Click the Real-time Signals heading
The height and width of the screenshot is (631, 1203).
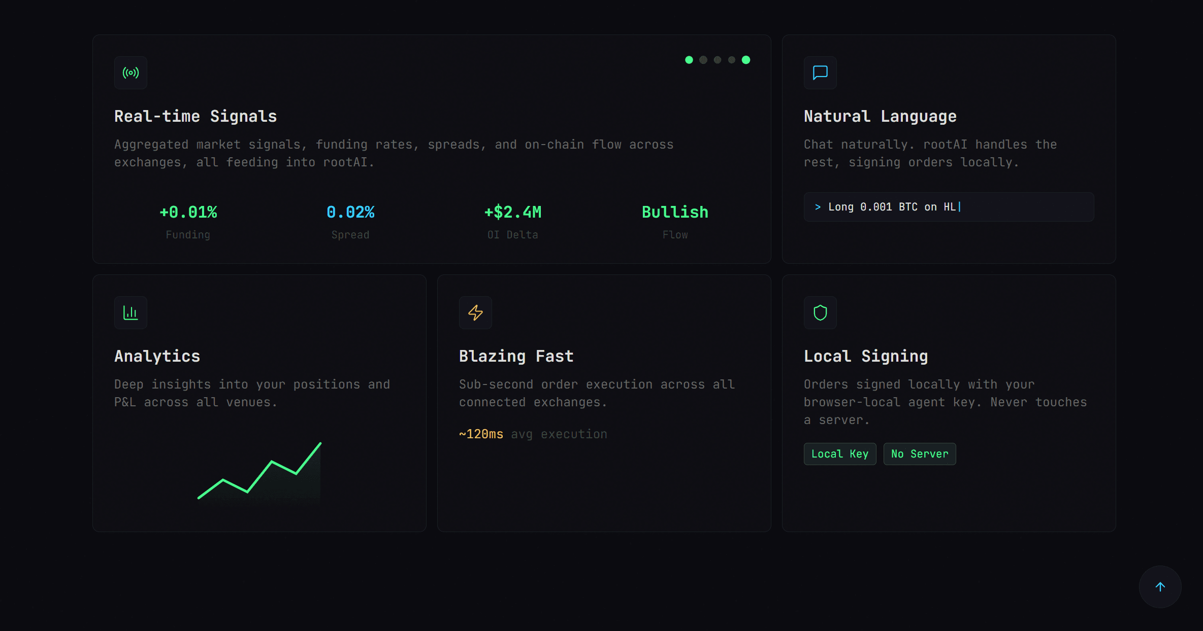pyautogui.click(x=196, y=116)
